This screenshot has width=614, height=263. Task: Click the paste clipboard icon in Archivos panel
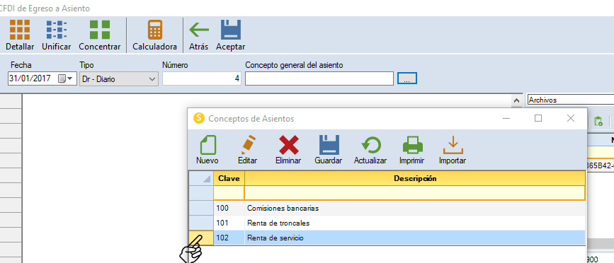598,122
